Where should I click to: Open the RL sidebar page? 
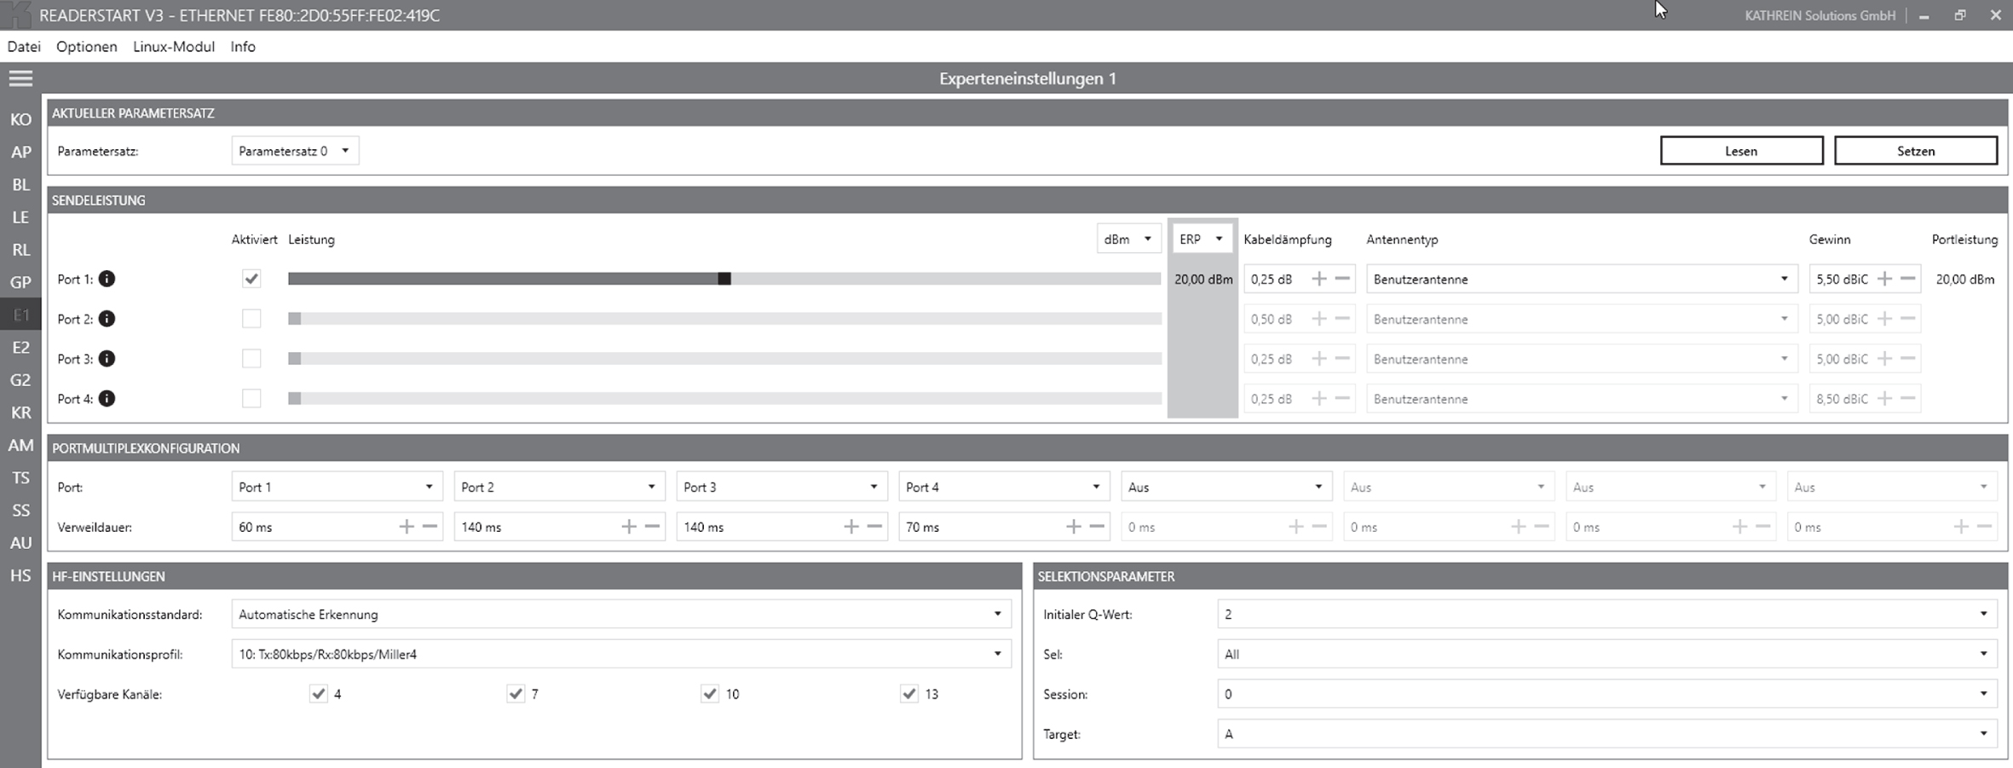pyautogui.click(x=20, y=250)
